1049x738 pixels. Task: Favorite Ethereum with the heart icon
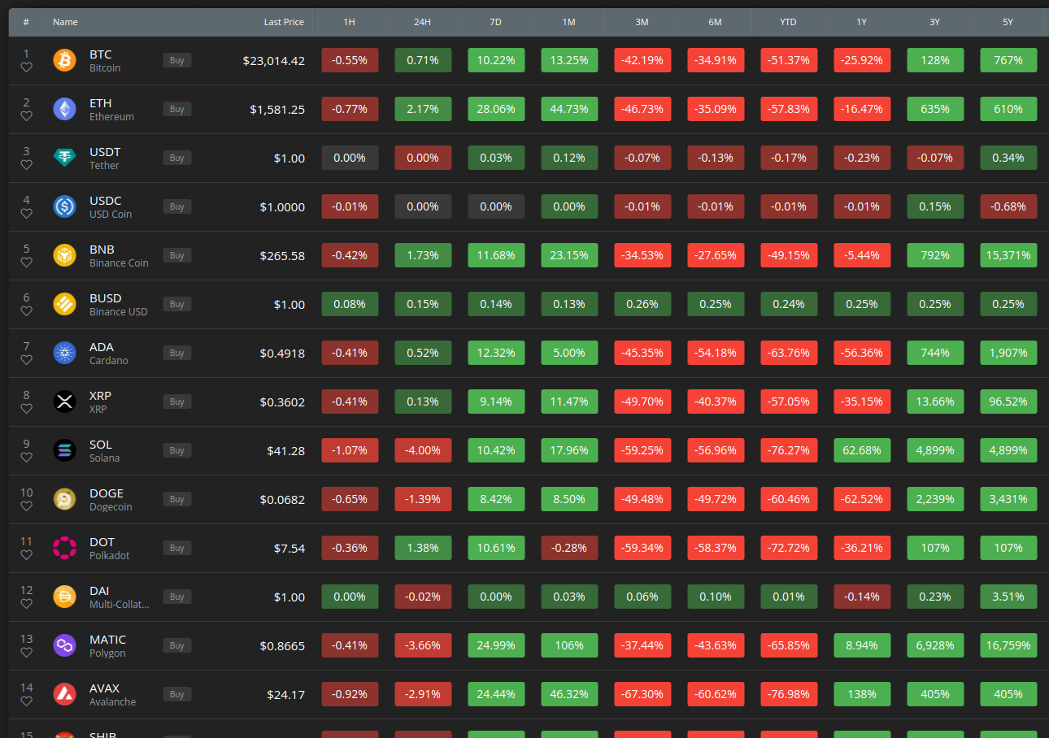pyautogui.click(x=27, y=116)
